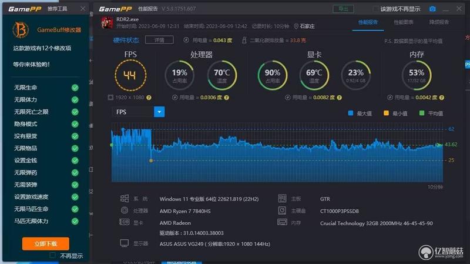Click the processor temperature gauge showing 70℃
The width and height of the screenshot is (470, 264).
pos(222,75)
